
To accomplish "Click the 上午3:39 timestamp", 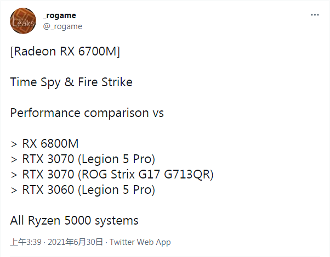I will click(x=26, y=242).
